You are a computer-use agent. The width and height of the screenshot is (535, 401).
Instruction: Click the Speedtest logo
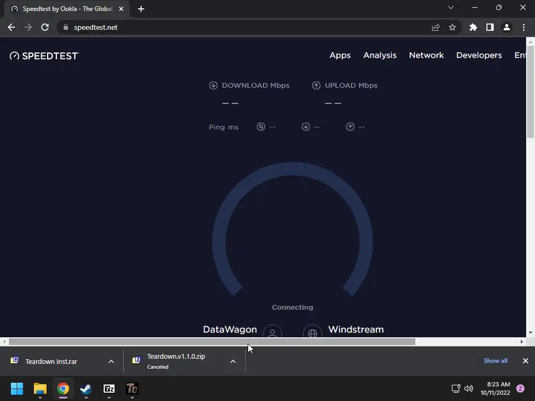44,55
